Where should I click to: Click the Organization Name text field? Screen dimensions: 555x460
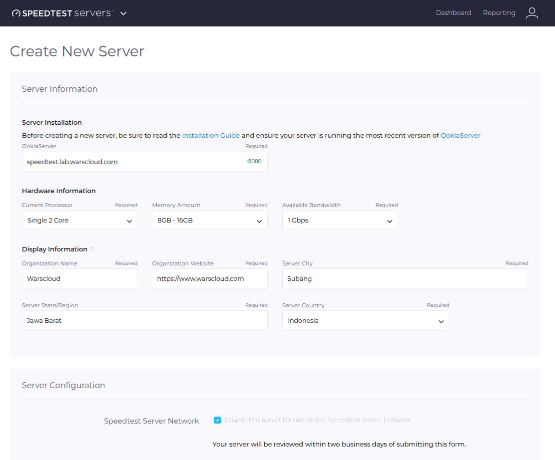tap(79, 278)
